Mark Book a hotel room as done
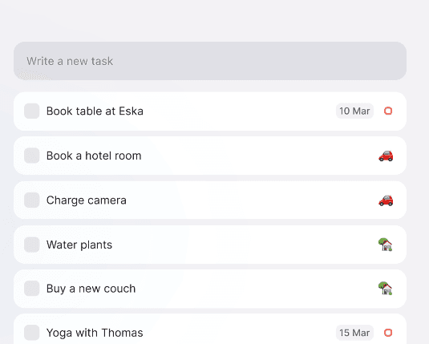Image resolution: width=429 pixels, height=344 pixels. pos(32,156)
